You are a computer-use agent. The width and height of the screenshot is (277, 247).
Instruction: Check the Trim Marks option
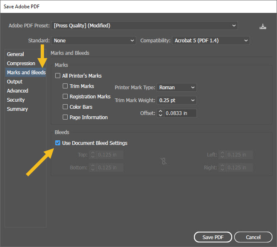click(x=65, y=86)
